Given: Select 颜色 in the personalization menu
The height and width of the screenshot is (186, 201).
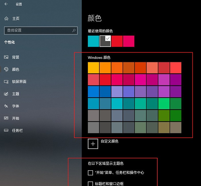Looking at the screenshot, I should pos(16,69).
